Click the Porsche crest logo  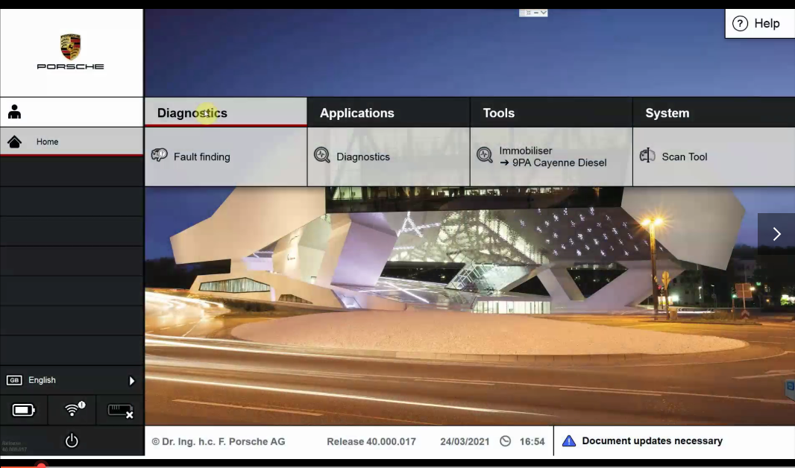pyautogui.click(x=71, y=47)
